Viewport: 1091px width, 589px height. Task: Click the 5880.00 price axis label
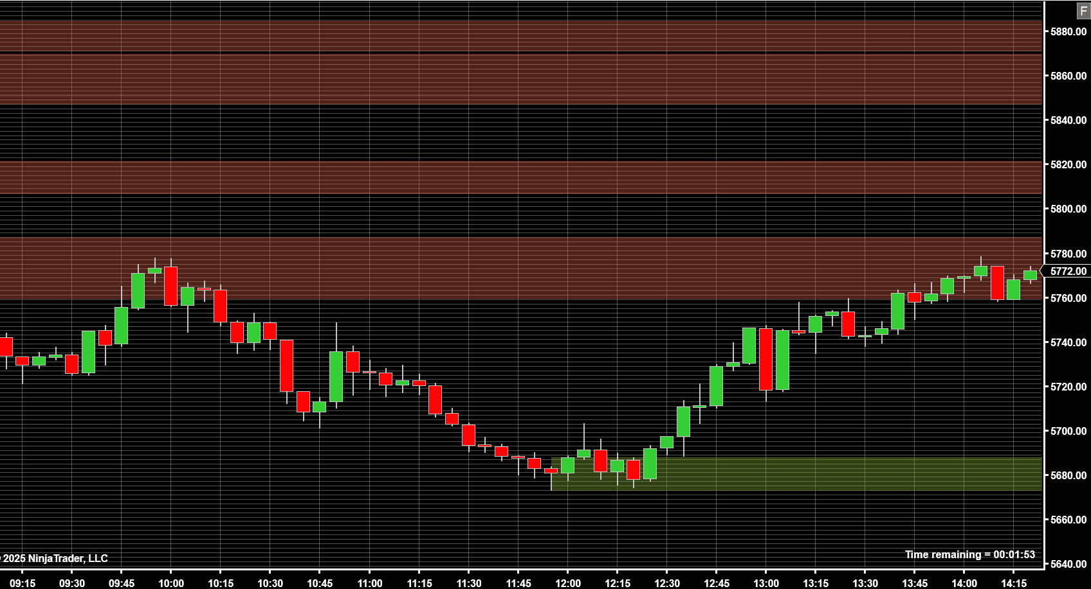tap(1068, 31)
